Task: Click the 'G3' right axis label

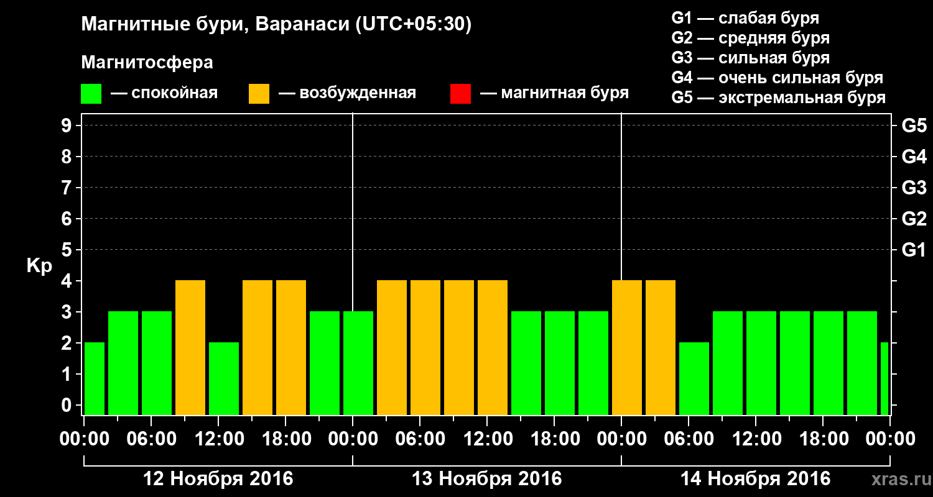Action: click(x=914, y=188)
